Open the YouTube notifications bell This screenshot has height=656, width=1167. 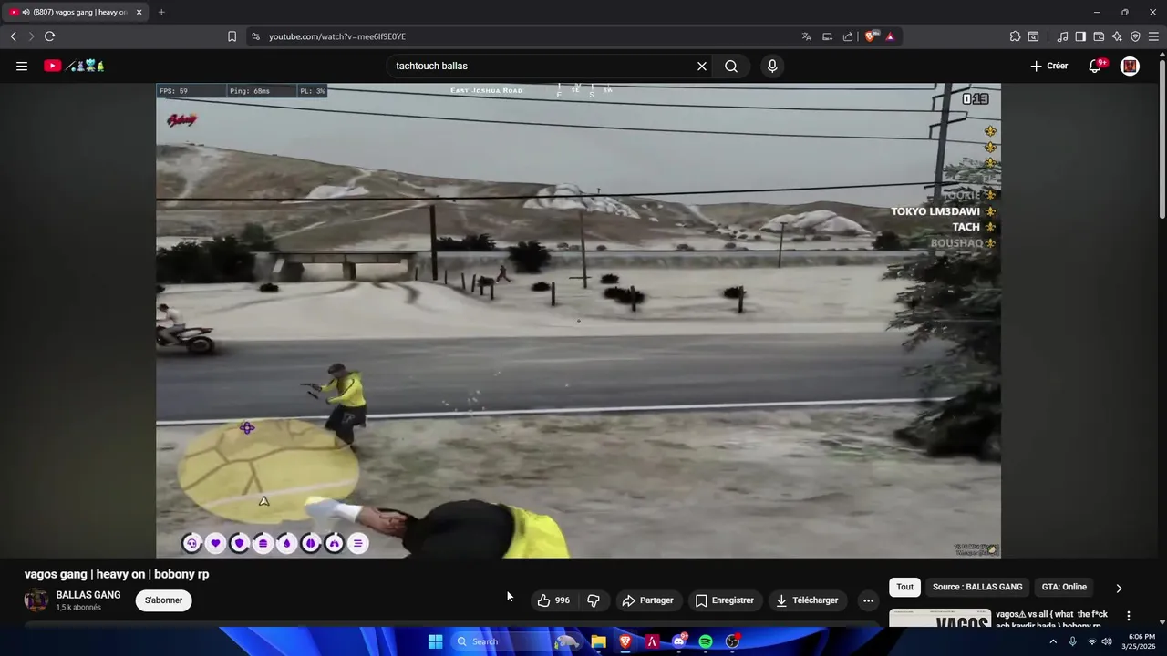click(x=1095, y=66)
